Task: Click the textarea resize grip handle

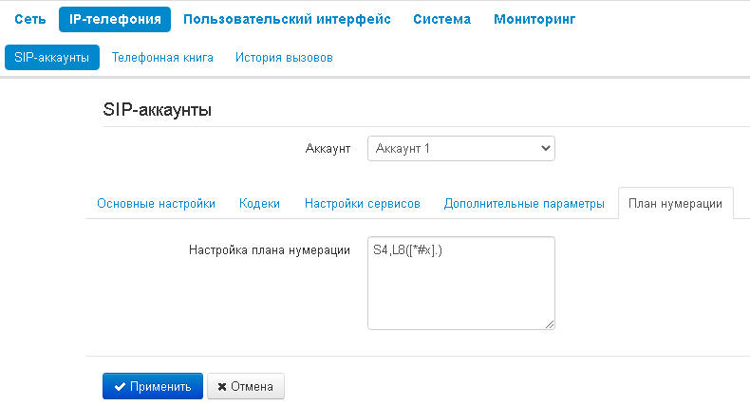Action: 550,324
